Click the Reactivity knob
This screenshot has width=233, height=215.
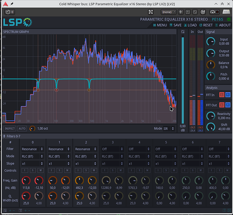click(211, 116)
